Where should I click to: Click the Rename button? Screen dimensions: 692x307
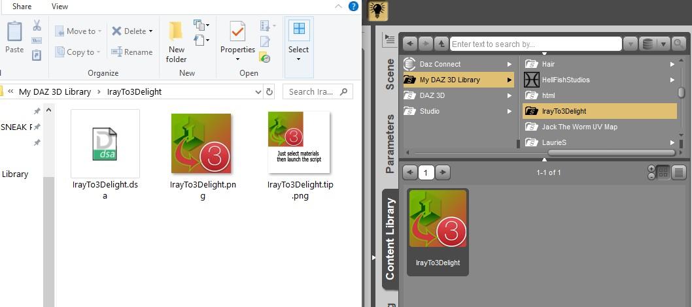click(131, 52)
